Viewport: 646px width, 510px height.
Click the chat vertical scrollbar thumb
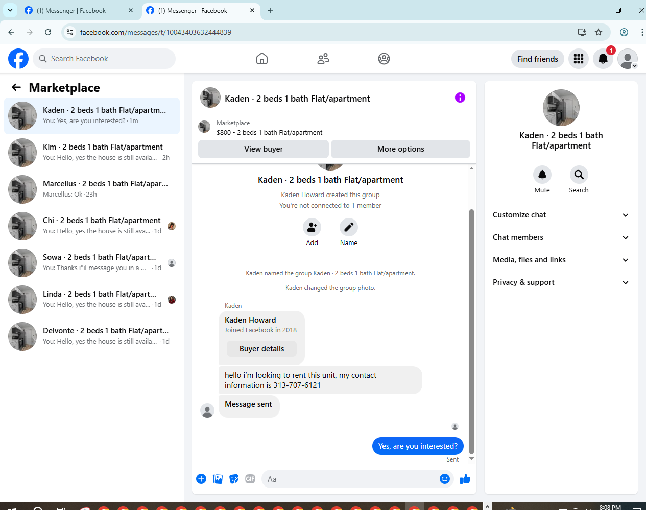(x=471, y=331)
